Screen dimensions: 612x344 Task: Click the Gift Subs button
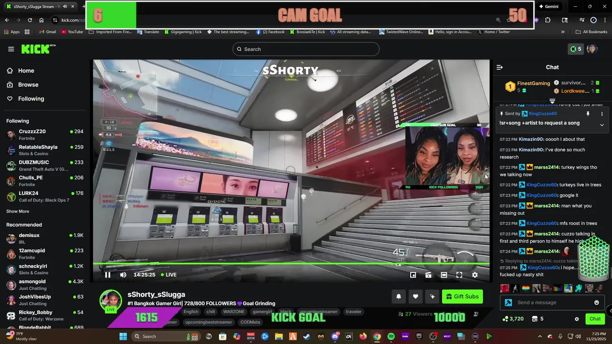tap(462, 297)
